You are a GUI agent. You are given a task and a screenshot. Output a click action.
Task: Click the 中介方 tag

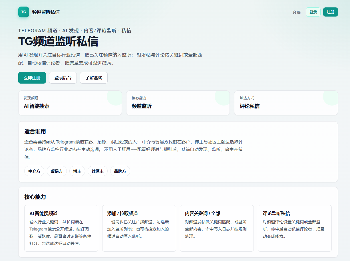click(34, 171)
